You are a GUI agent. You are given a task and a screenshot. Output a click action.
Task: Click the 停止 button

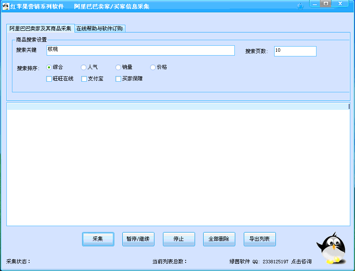pos(179,239)
